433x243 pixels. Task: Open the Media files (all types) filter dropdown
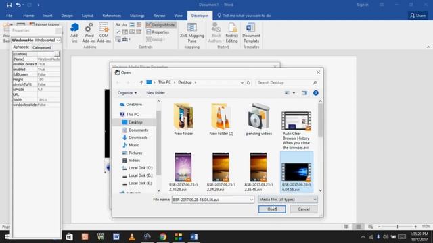coord(288,200)
